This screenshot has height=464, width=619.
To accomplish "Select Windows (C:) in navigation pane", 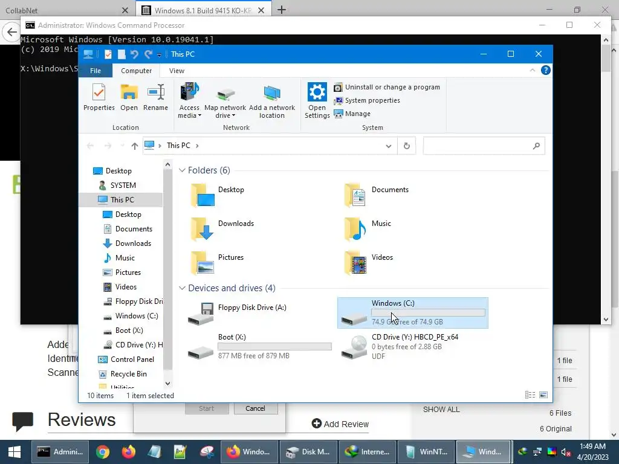I will coord(137,316).
